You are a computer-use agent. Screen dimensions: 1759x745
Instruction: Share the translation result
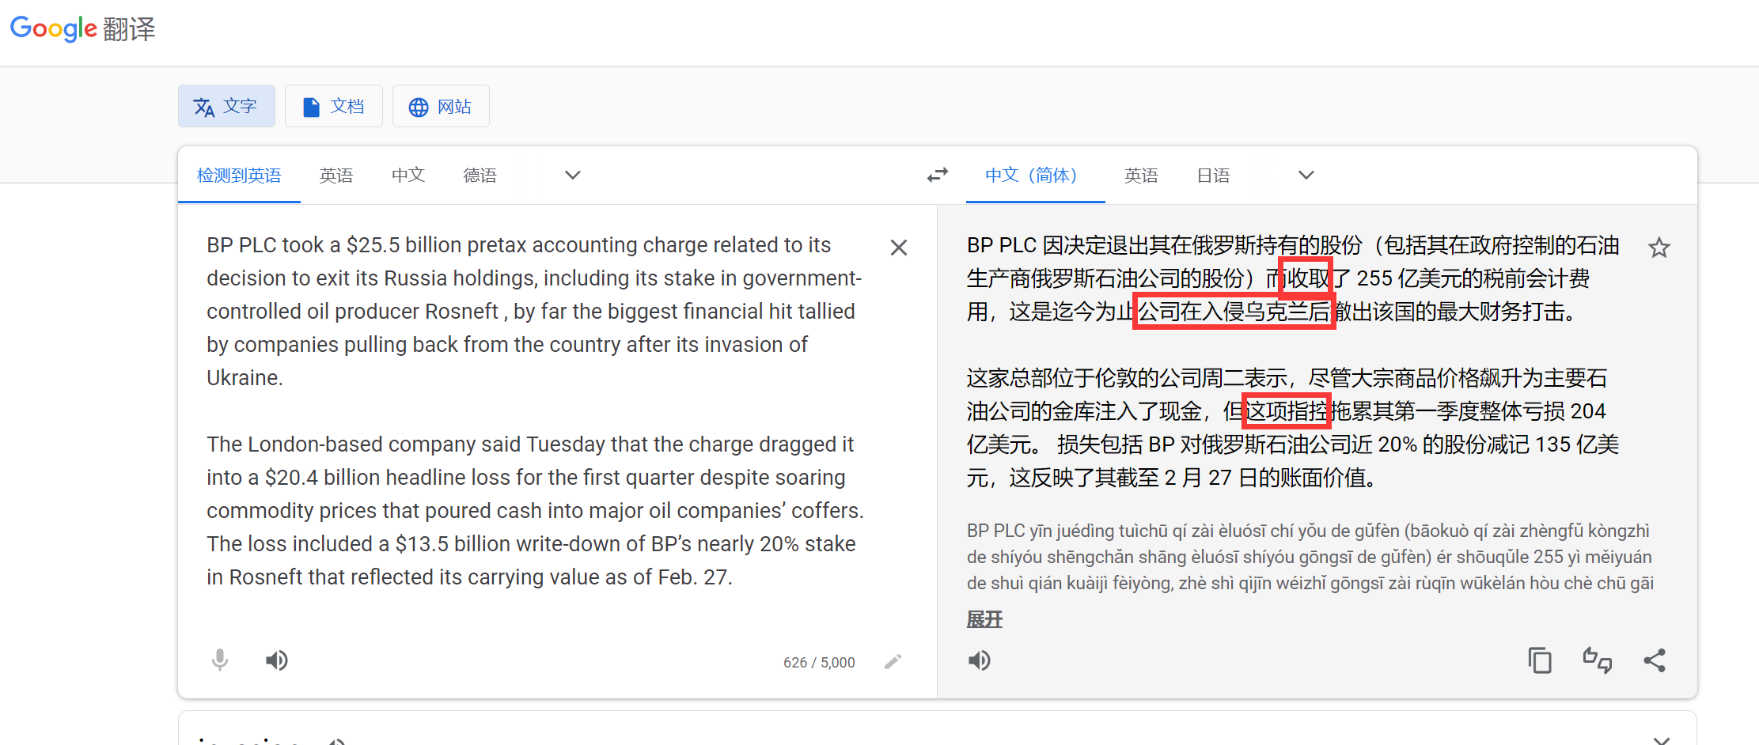(x=1656, y=660)
